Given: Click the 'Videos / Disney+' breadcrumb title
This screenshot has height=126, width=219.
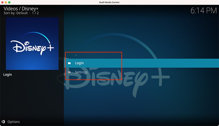Looking at the screenshot, I should (21, 9).
